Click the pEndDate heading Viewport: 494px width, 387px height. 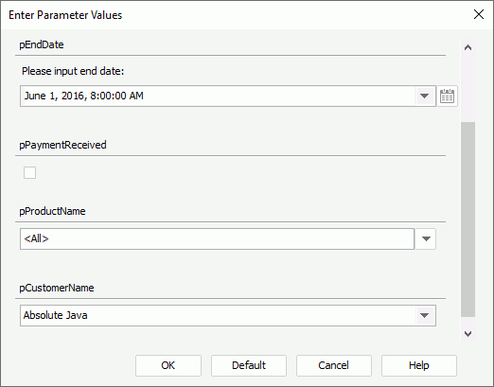[x=42, y=44]
